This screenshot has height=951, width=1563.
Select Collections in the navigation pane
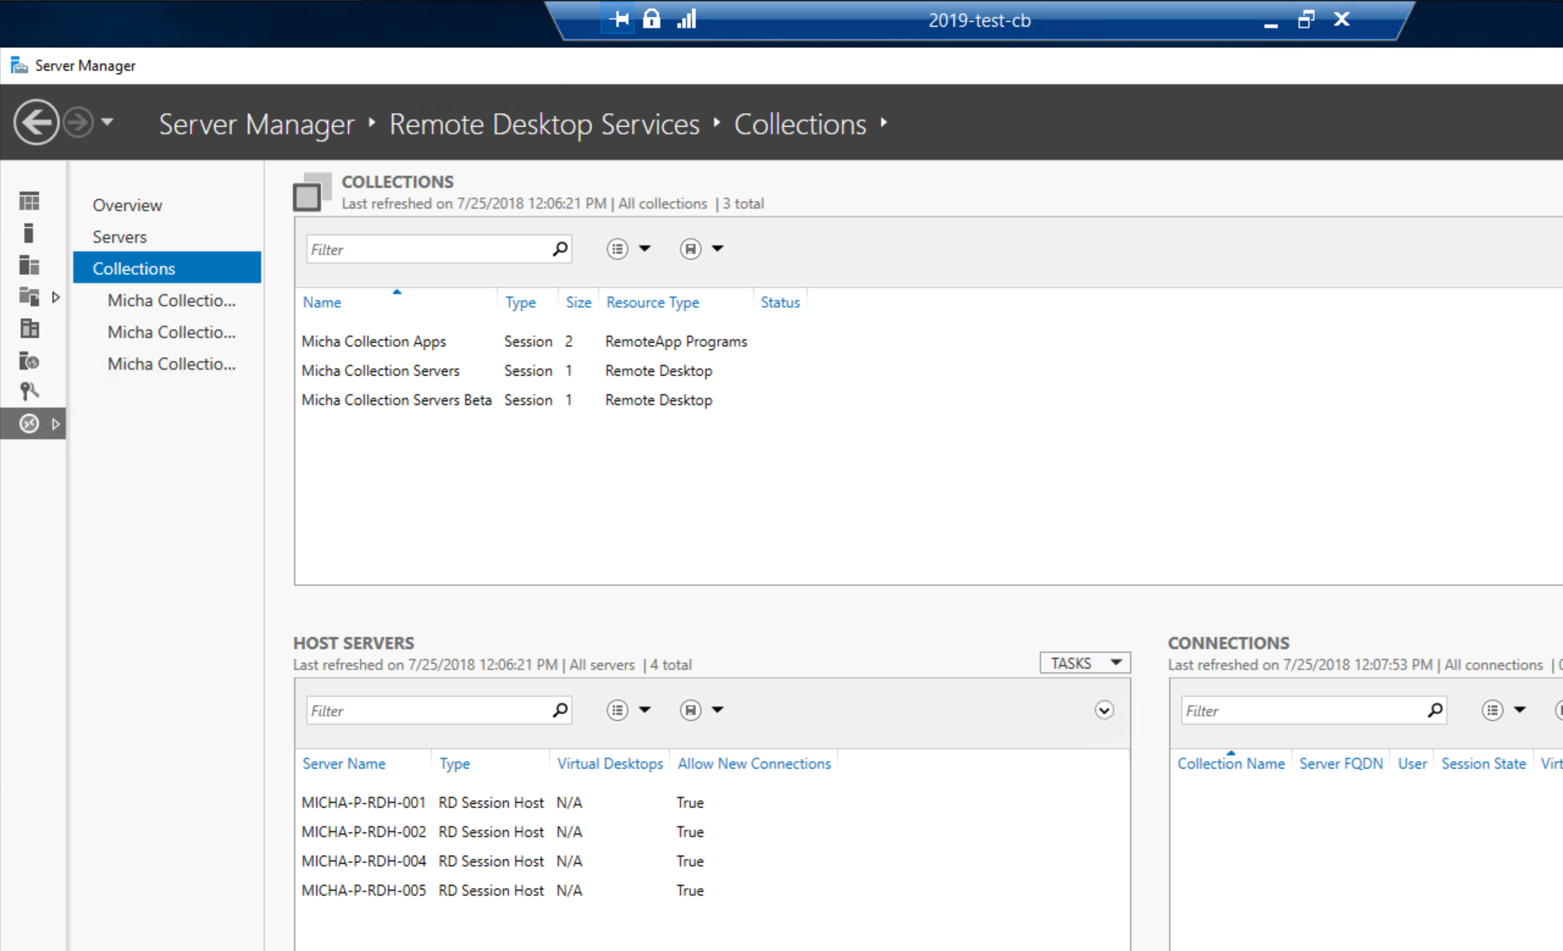pos(167,268)
